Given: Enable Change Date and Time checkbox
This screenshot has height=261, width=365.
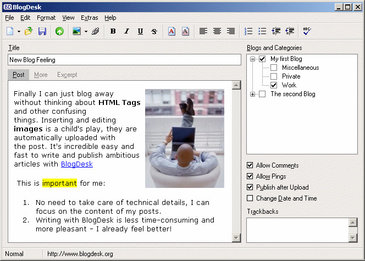Looking at the screenshot, I should click(251, 198).
